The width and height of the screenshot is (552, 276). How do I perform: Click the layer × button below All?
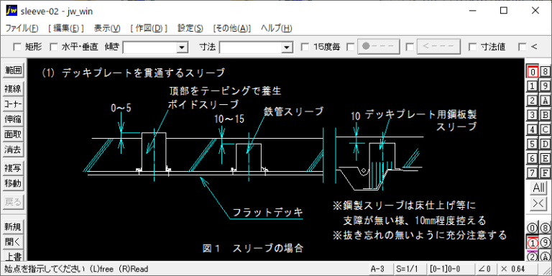[539, 204]
